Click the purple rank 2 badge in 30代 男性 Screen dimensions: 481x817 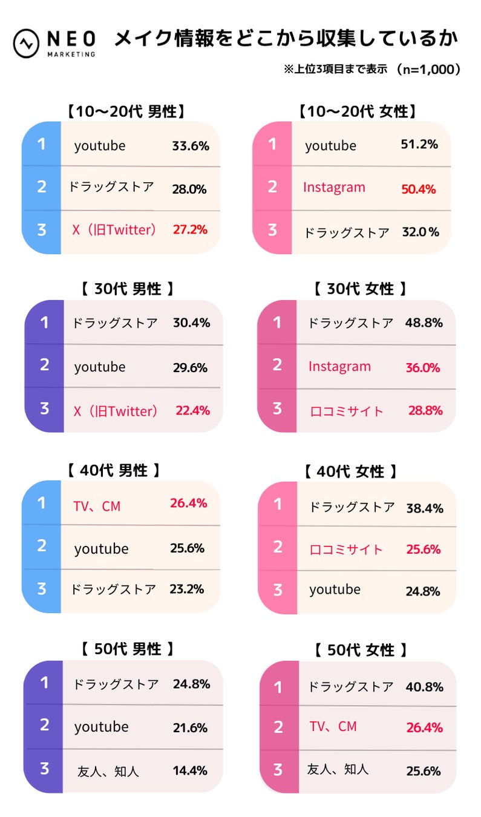[44, 366]
